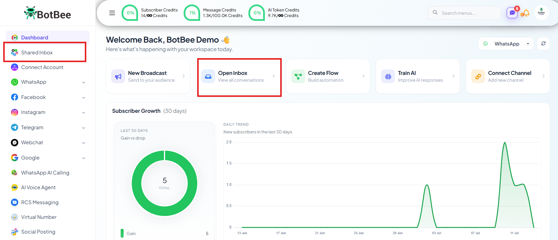
Task: Open the Create Flow card
Action: point(328,76)
